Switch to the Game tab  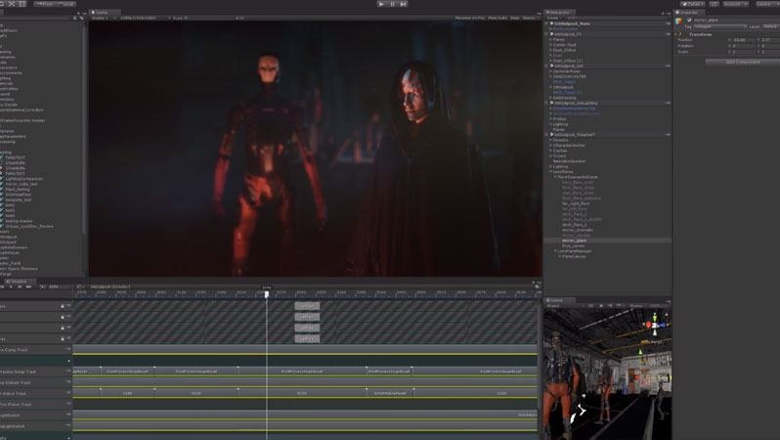[x=103, y=12]
